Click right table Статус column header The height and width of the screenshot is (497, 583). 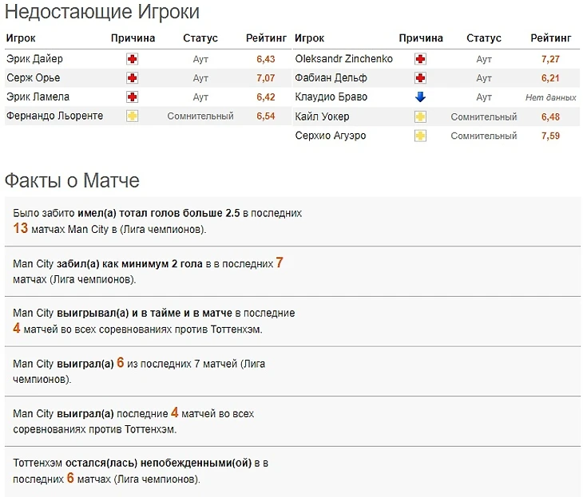(483, 38)
